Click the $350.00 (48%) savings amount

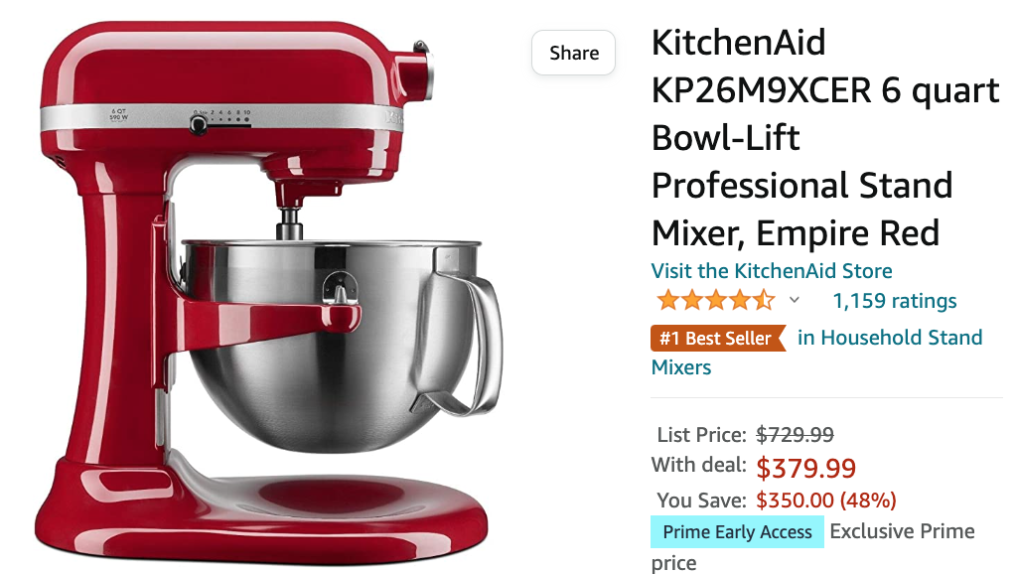click(826, 501)
